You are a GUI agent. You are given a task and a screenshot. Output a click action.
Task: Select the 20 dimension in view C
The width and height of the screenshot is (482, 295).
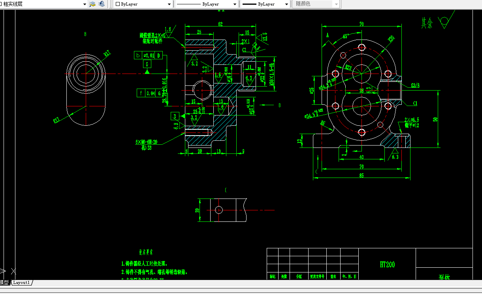[197, 210]
